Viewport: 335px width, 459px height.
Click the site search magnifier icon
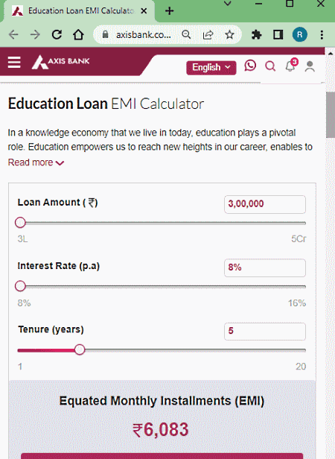pos(270,66)
